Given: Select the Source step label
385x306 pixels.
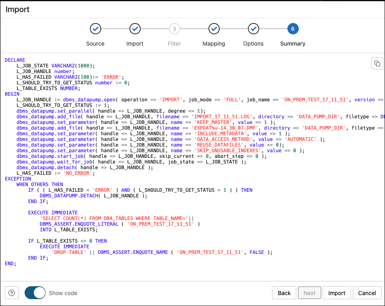Looking at the screenshot, I should (x=95, y=44).
